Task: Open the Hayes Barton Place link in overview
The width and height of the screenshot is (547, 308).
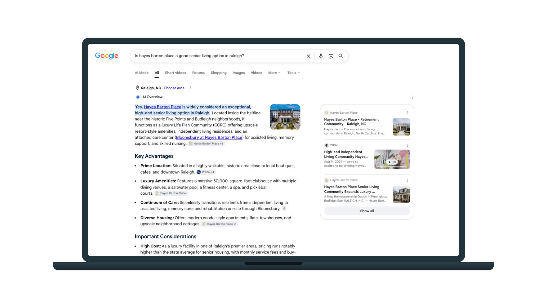Action: [x=162, y=107]
